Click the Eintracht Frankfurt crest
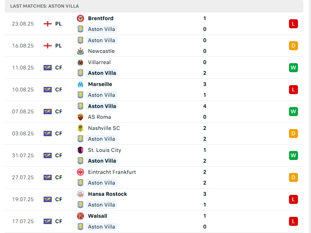This screenshot has height=233, width=311. (x=80, y=172)
